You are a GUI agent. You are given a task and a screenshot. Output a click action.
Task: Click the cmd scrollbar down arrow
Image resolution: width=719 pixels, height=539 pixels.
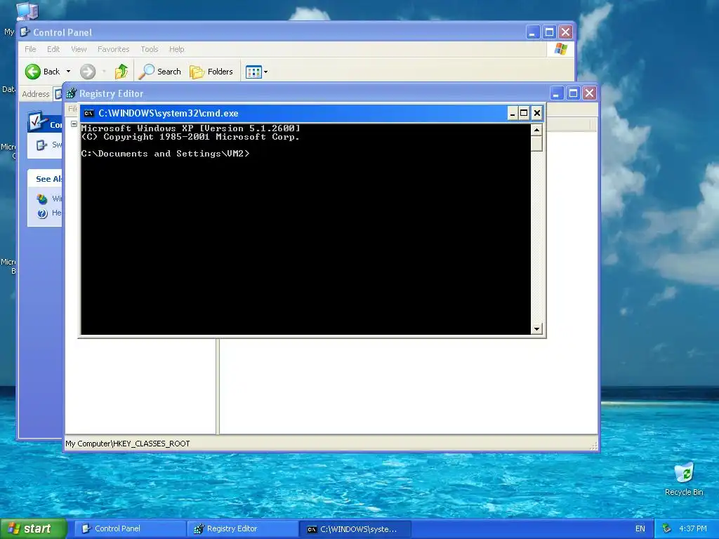coord(536,328)
